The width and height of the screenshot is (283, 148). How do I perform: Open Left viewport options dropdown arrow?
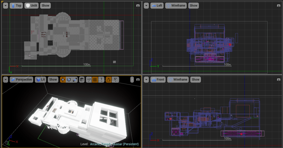[146, 6]
